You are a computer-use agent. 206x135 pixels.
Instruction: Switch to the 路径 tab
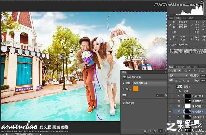pos(191,19)
